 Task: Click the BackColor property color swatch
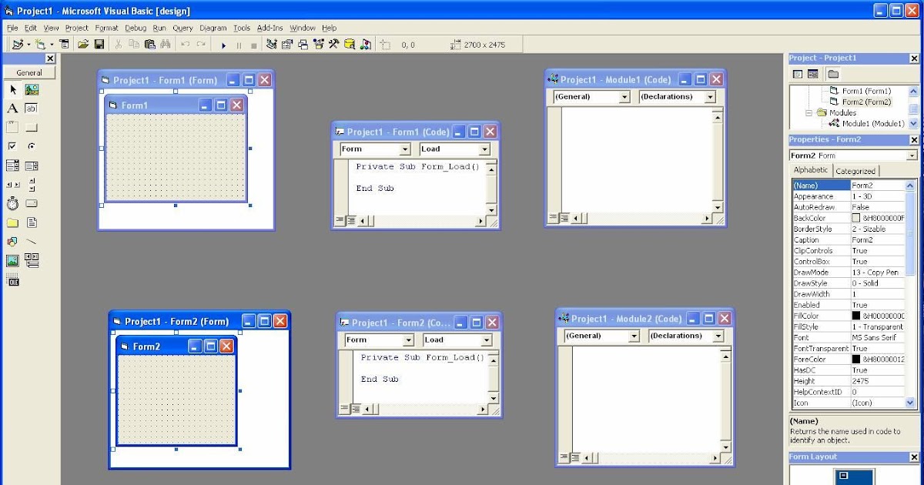tap(856, 218)
